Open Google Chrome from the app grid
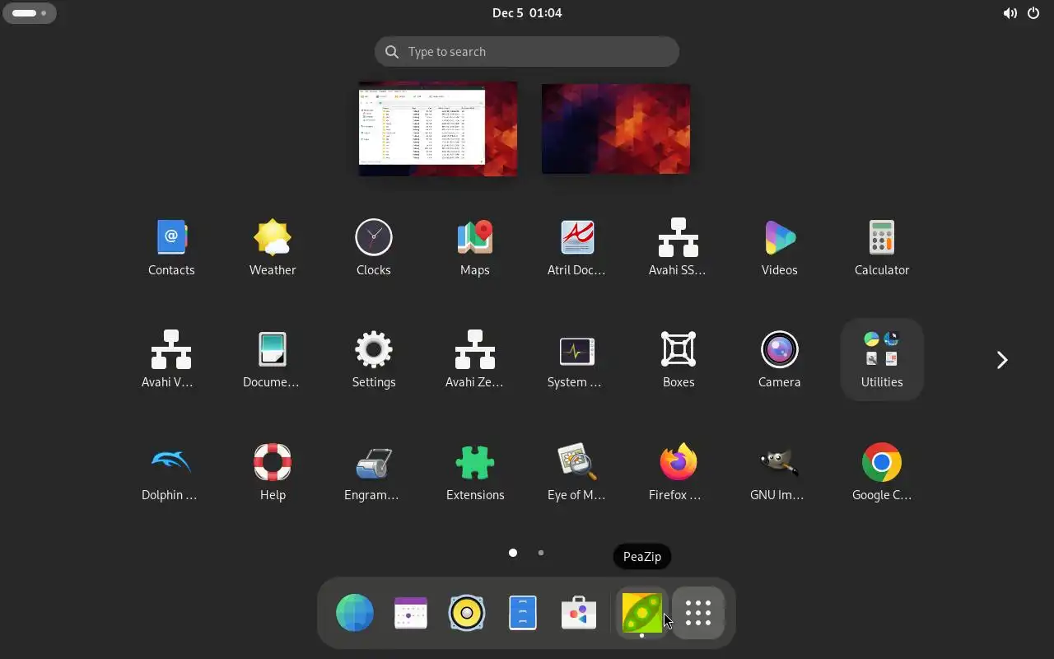 click(x=882, y=472)
